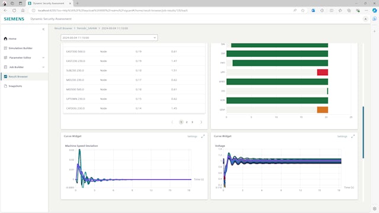The height and width of the screenshot is (213, 379).
Task: Select the MID500 500.0 table row
Action: coord(134,89)
